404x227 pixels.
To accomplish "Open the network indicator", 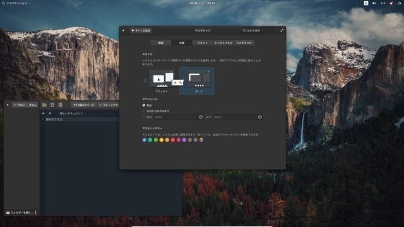I will coord(383,3).
